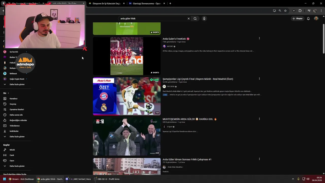
Task: Open more options for Şampiyonlar Ligi Çeyrek Final video
Action: coord(259,79)
